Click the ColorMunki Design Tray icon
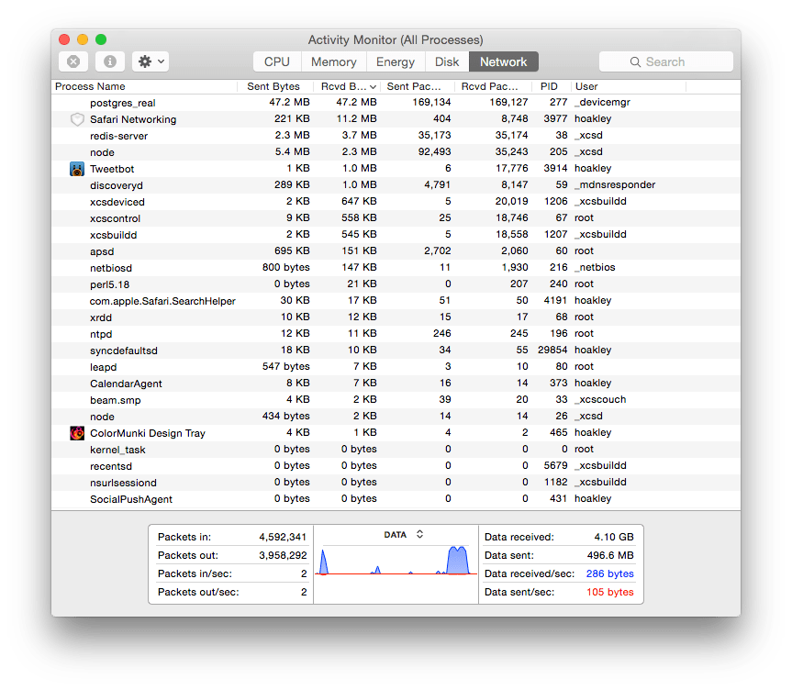Image resolution: width=792 pixels, height=690 pixels. pyautogui.click(x=77, y=433)
